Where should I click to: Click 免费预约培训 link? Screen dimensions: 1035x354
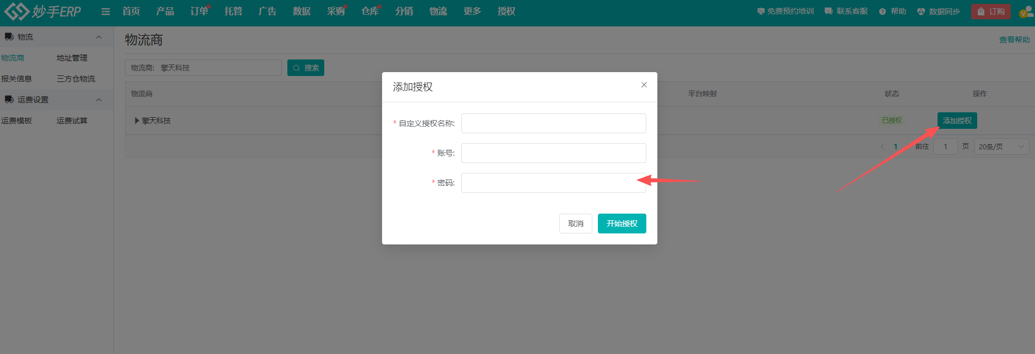(x=786, y=11)
